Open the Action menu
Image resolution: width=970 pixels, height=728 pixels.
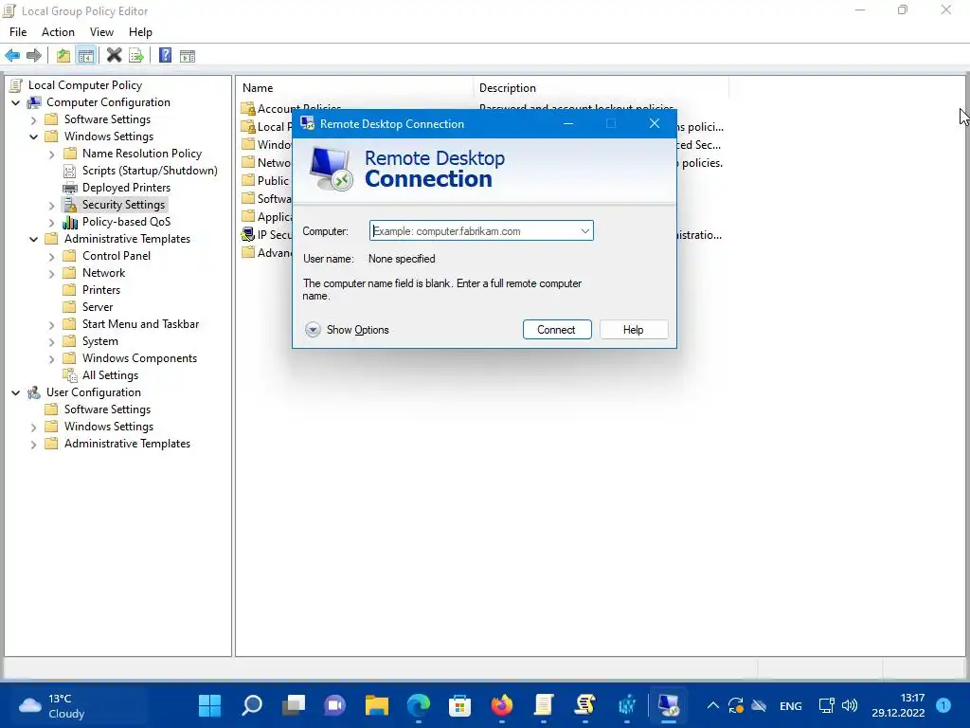point(58,32)
